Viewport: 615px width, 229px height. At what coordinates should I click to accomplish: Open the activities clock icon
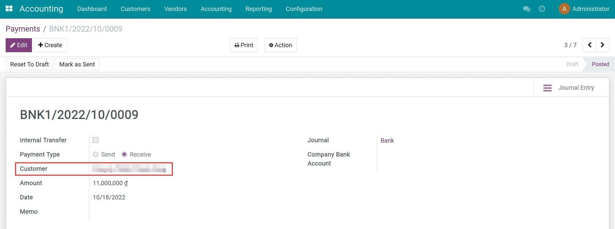pyautogui.click(x=542, y=9)
